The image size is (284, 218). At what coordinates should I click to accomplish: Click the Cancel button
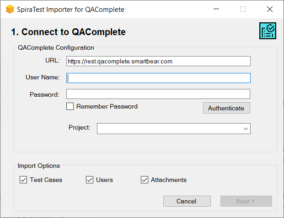tap(187, 201)
